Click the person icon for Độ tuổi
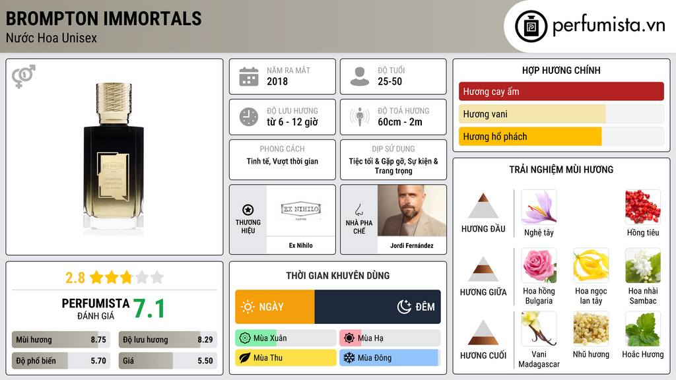The width and height of the screenshot is (676, 380). 360,77
